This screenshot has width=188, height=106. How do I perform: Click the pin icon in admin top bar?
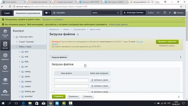point(170,13)
